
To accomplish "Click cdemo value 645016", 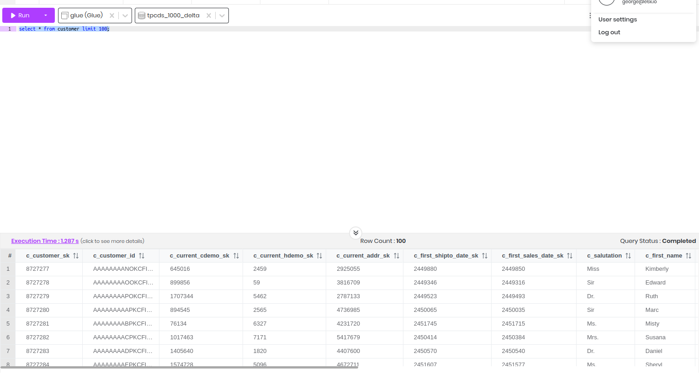I will click(180, 269).
